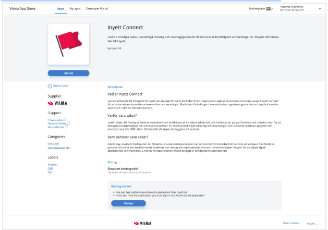Screen dimensions: 328x230
Task: Click the Visma logo in footer
Action: pos(143,223)
